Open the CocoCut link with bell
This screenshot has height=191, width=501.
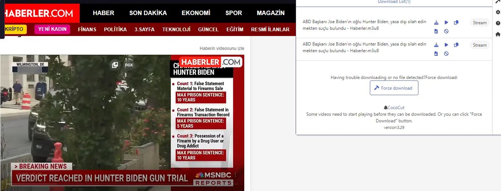(394, 108)
